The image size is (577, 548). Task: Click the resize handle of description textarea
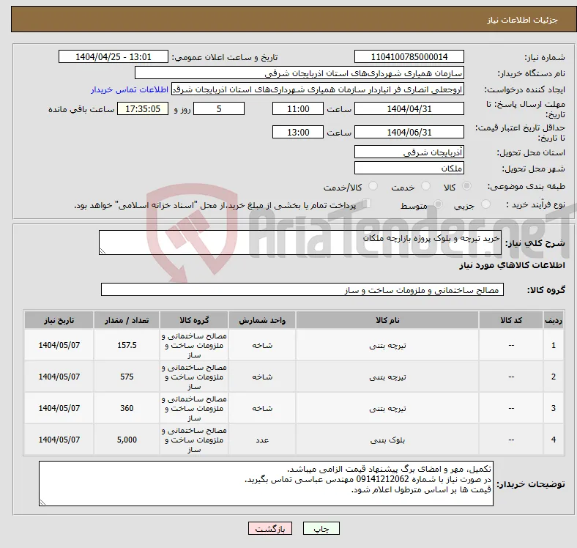point(103,251)
